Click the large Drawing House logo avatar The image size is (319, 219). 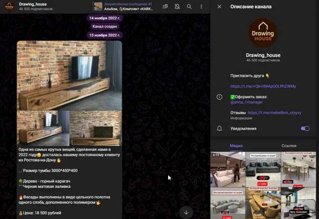coord(263,33)
